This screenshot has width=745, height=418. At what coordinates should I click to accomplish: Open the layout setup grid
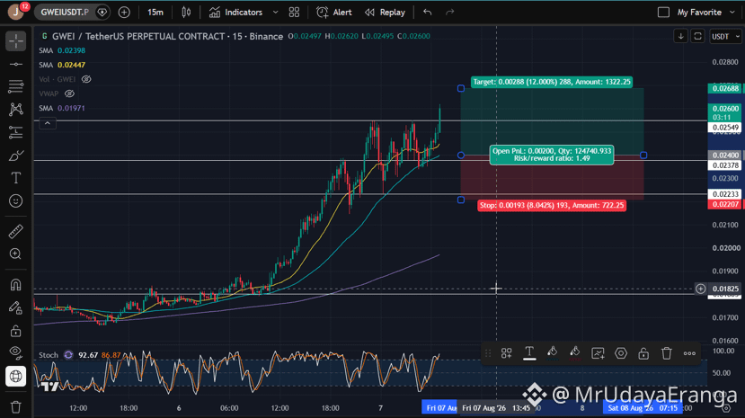(294, 13)
